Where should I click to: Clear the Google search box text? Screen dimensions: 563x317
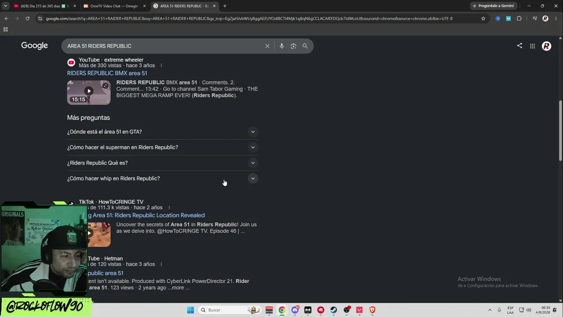click(x=267, y=46)
